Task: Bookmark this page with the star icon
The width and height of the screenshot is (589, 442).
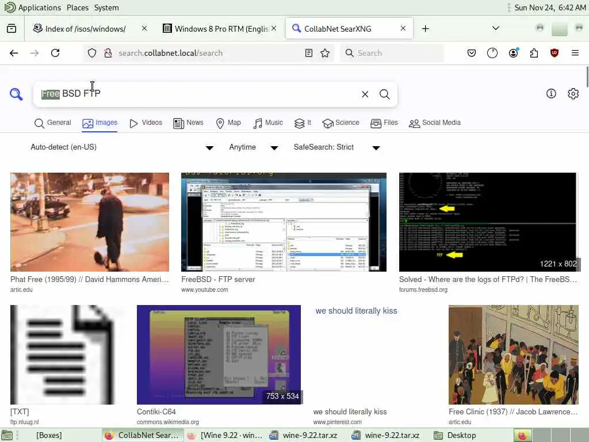Action: pos(326,53)
